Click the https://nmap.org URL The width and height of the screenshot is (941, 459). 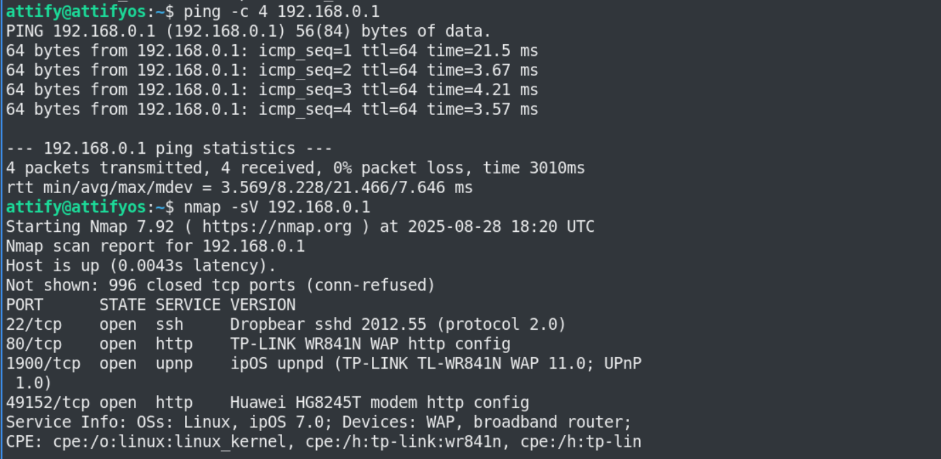[277, 226]
